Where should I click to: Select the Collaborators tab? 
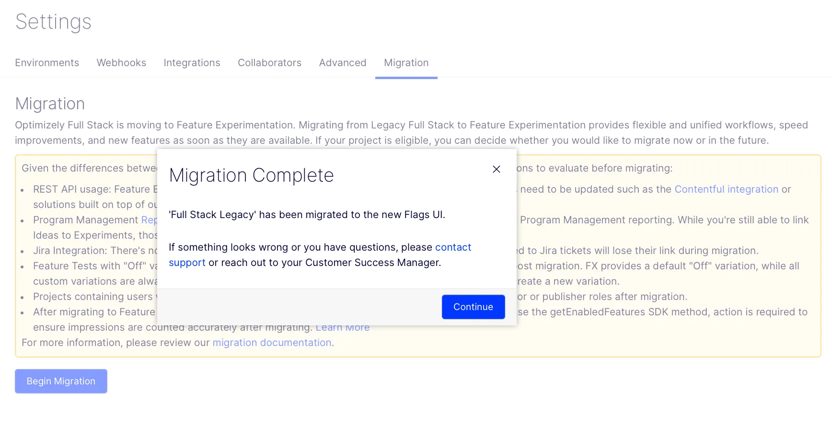269,63
